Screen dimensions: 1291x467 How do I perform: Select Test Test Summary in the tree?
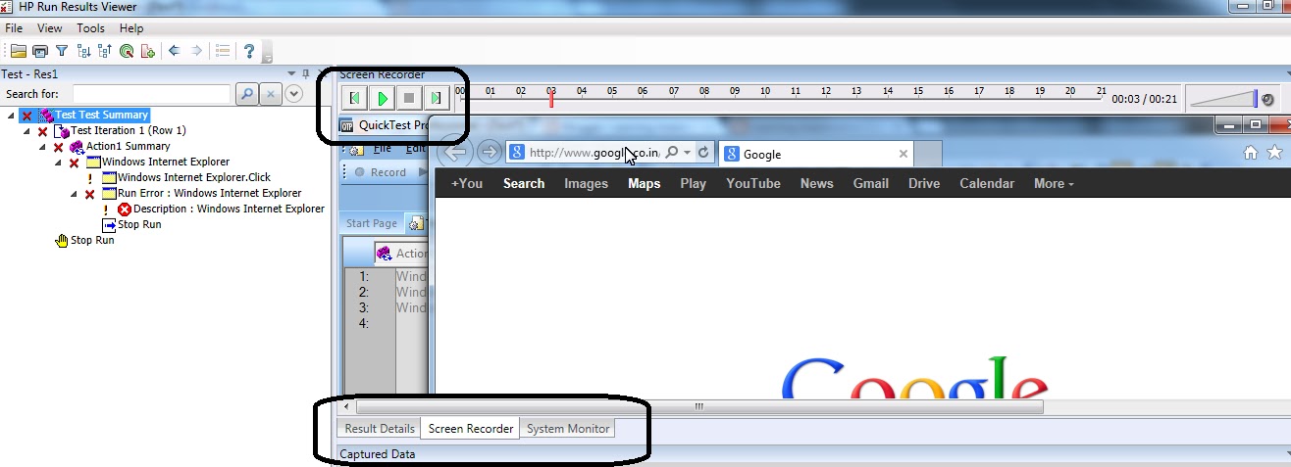pos(102,116)
